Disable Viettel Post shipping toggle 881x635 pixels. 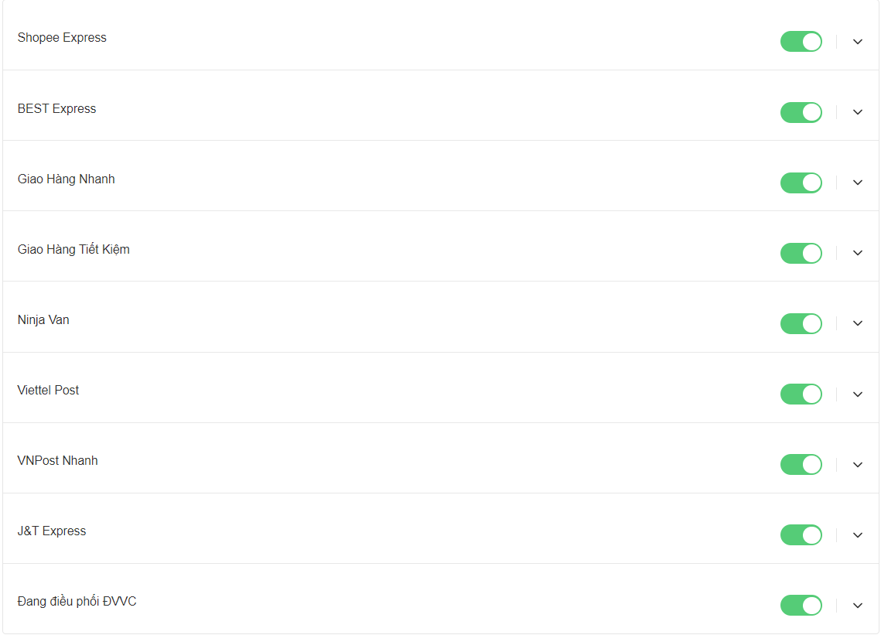click(801, 394)
